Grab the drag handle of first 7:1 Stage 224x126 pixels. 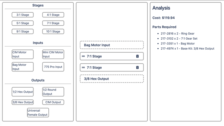point(83,56)
